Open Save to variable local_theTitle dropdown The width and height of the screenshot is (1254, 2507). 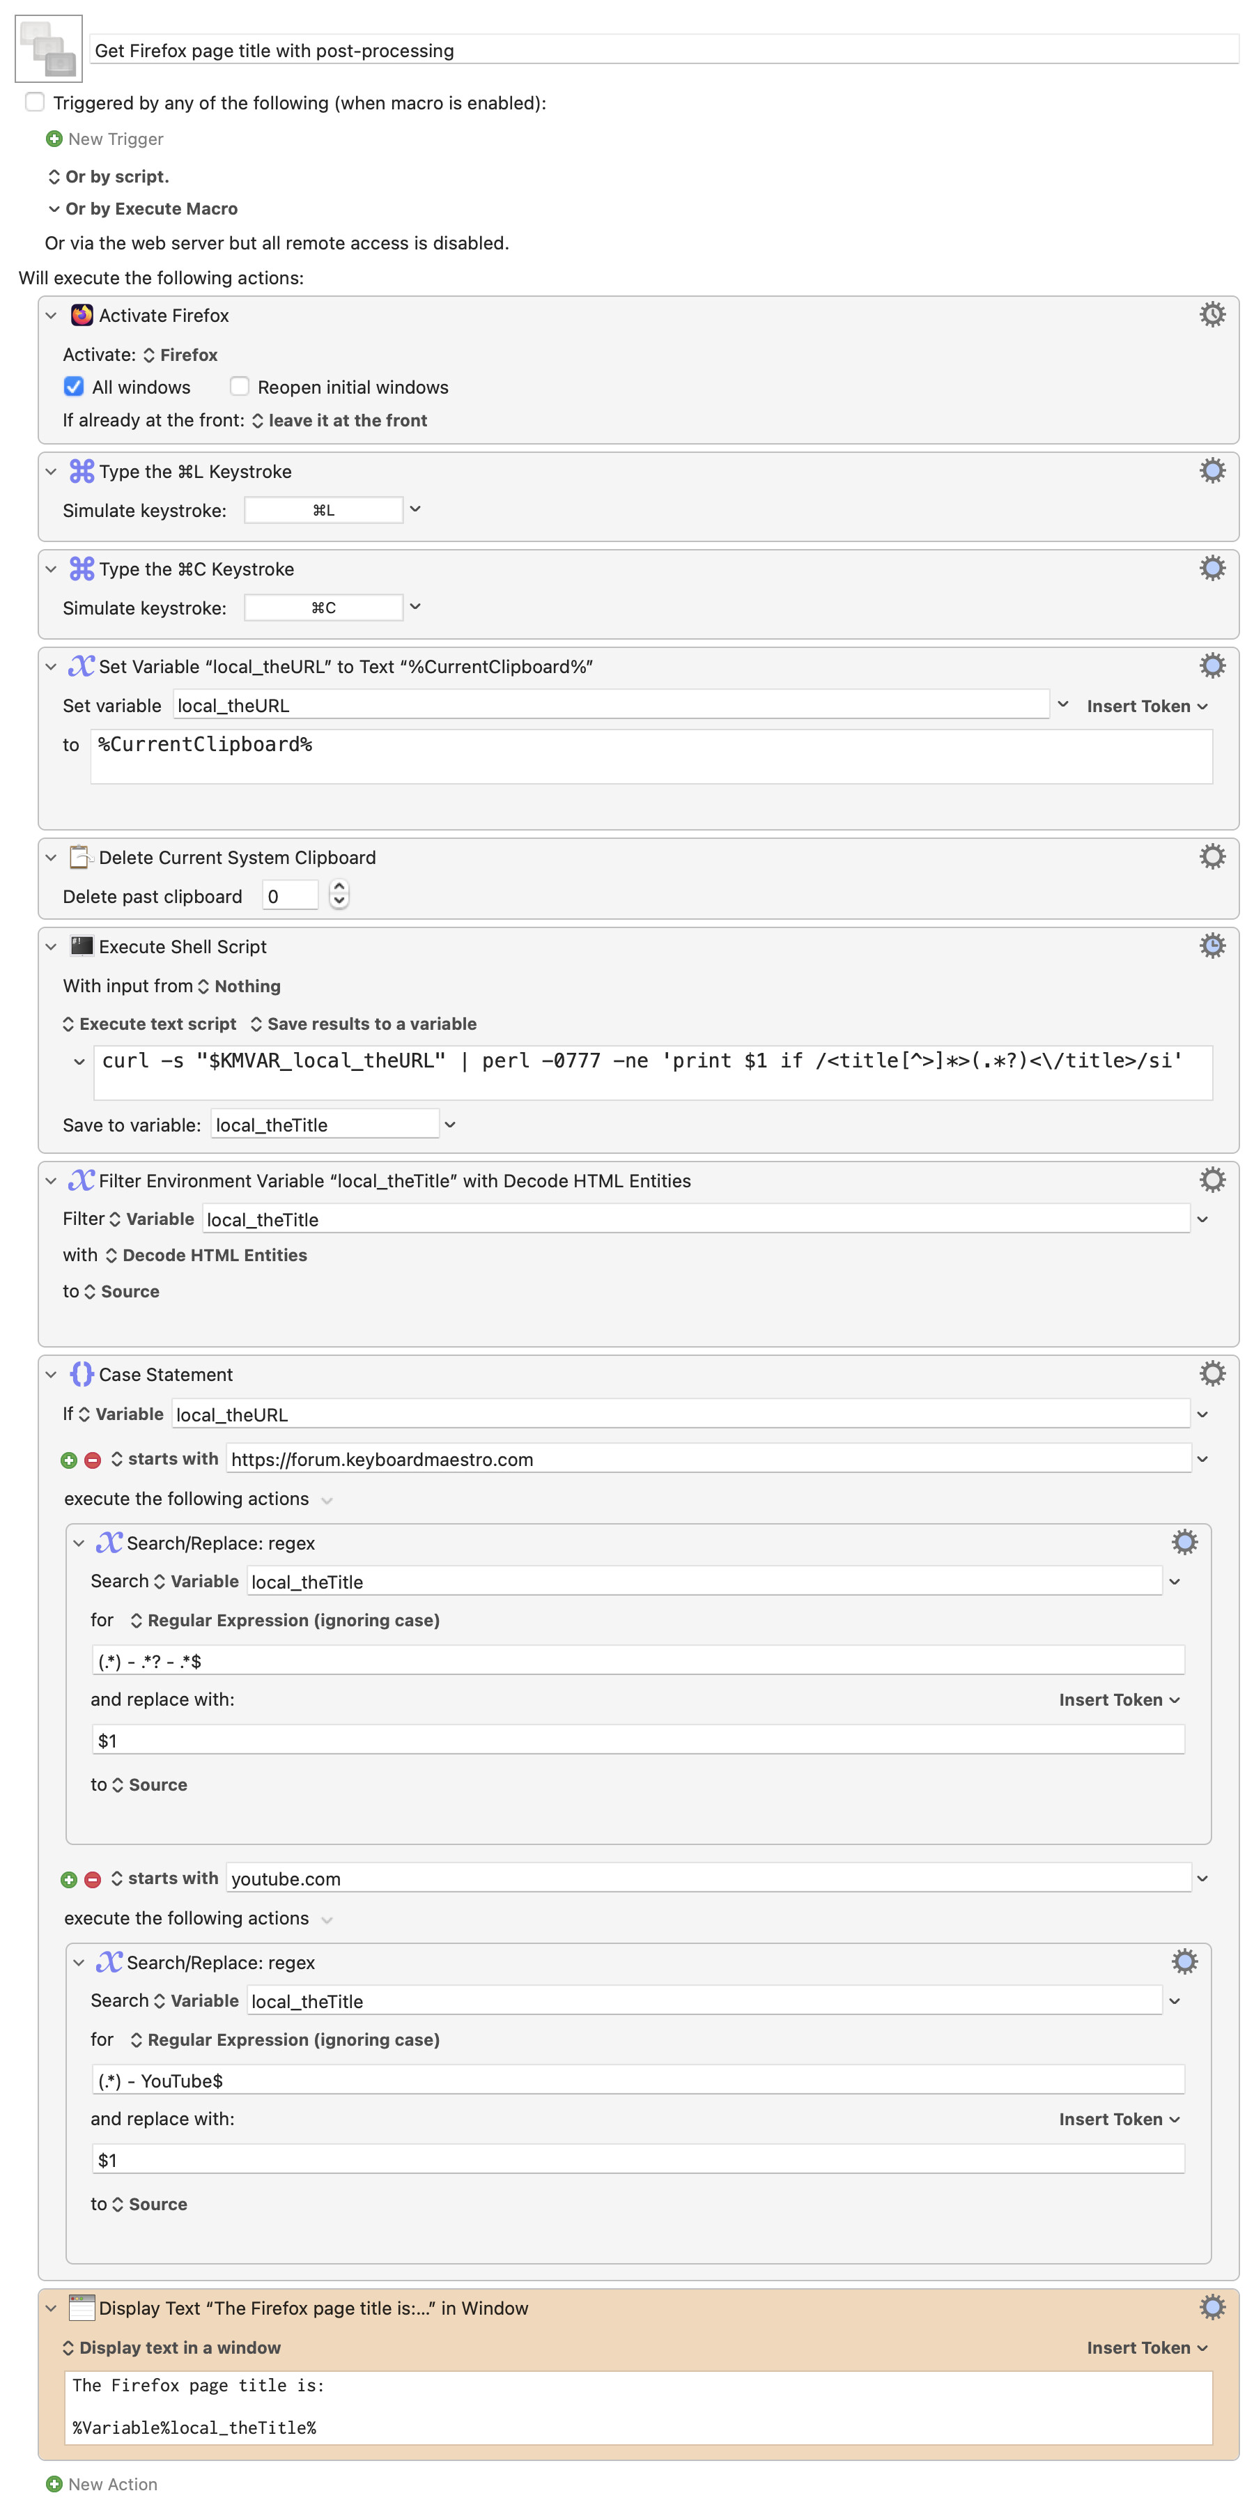tap(451, 1124)
